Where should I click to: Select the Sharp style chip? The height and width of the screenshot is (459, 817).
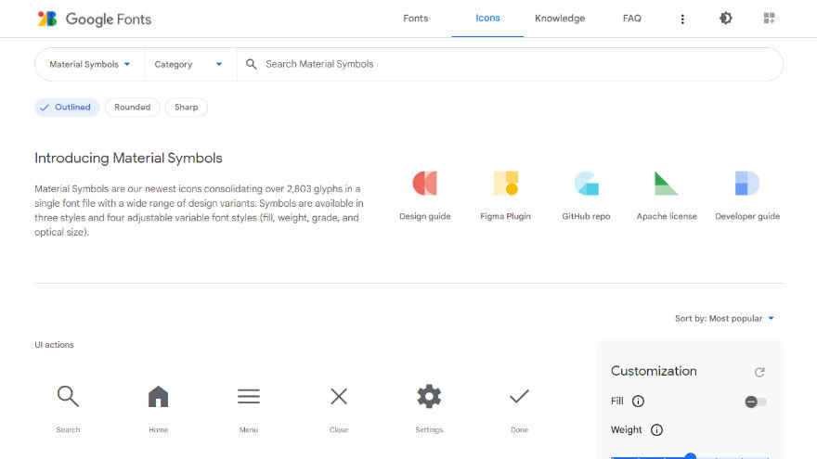point(187,108)
